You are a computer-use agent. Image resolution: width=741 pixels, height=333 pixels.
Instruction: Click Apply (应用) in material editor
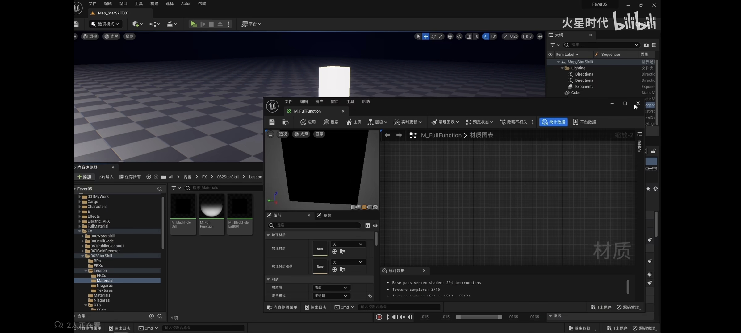(308, 122)
